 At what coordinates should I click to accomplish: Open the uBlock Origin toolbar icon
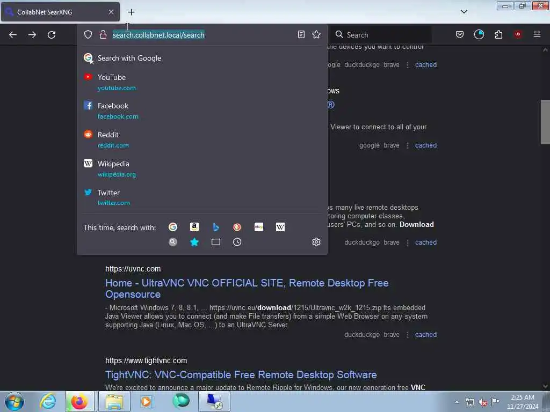pyautogui.click(x=518, y=34)
